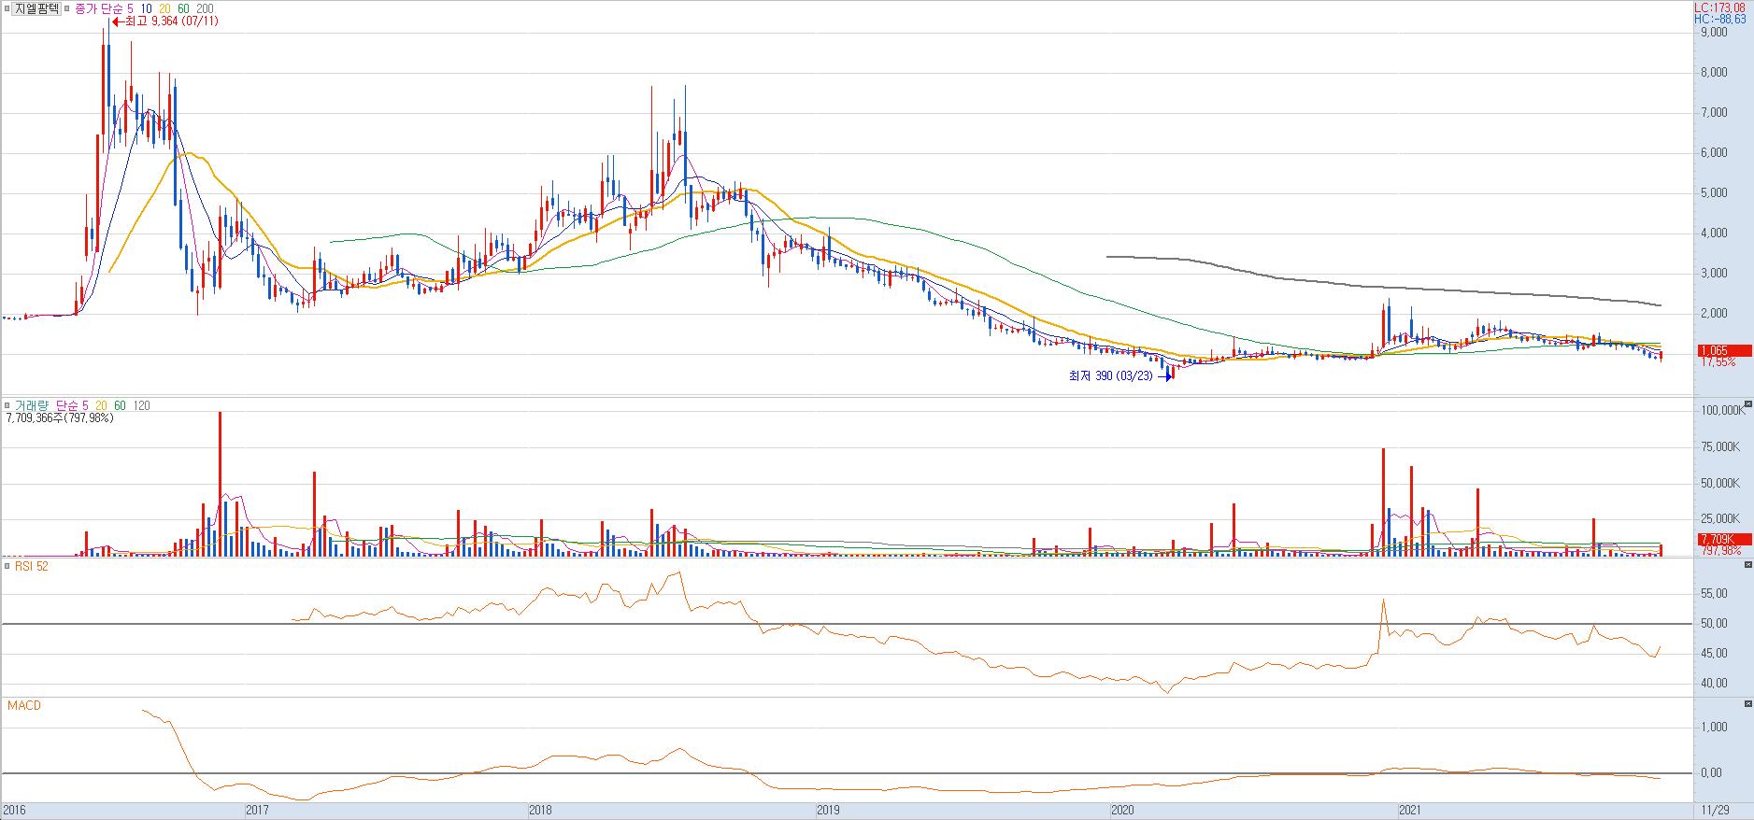Viewport: 1754px width, 820px height.
Task: Click the 2017 year label on time axis
Action: 257,811
